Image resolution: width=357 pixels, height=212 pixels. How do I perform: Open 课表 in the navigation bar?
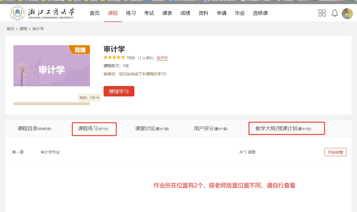point(167,13)
